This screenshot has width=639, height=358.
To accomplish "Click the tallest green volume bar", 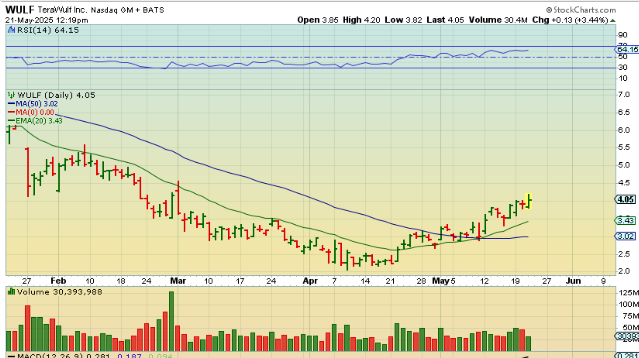I will tap(171, 321).
